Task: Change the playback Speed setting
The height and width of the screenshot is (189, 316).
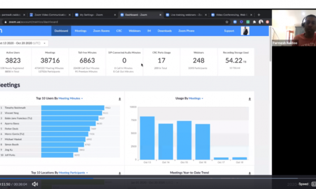Action: pyautogui.click(x=303, y=184)
